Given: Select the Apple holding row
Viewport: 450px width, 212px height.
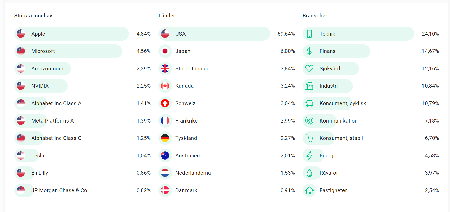Looking at the screenshot, I should coord(72,34).
